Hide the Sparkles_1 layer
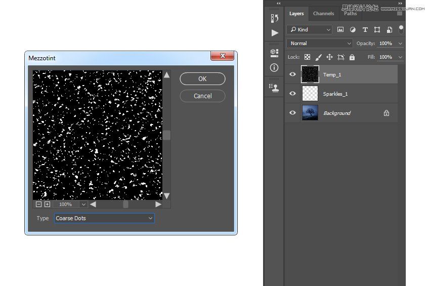 [x=292, y=94]
